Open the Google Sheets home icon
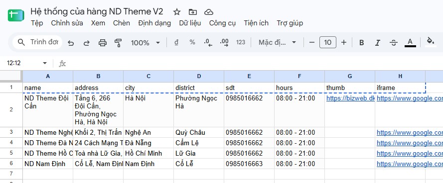 16,15
